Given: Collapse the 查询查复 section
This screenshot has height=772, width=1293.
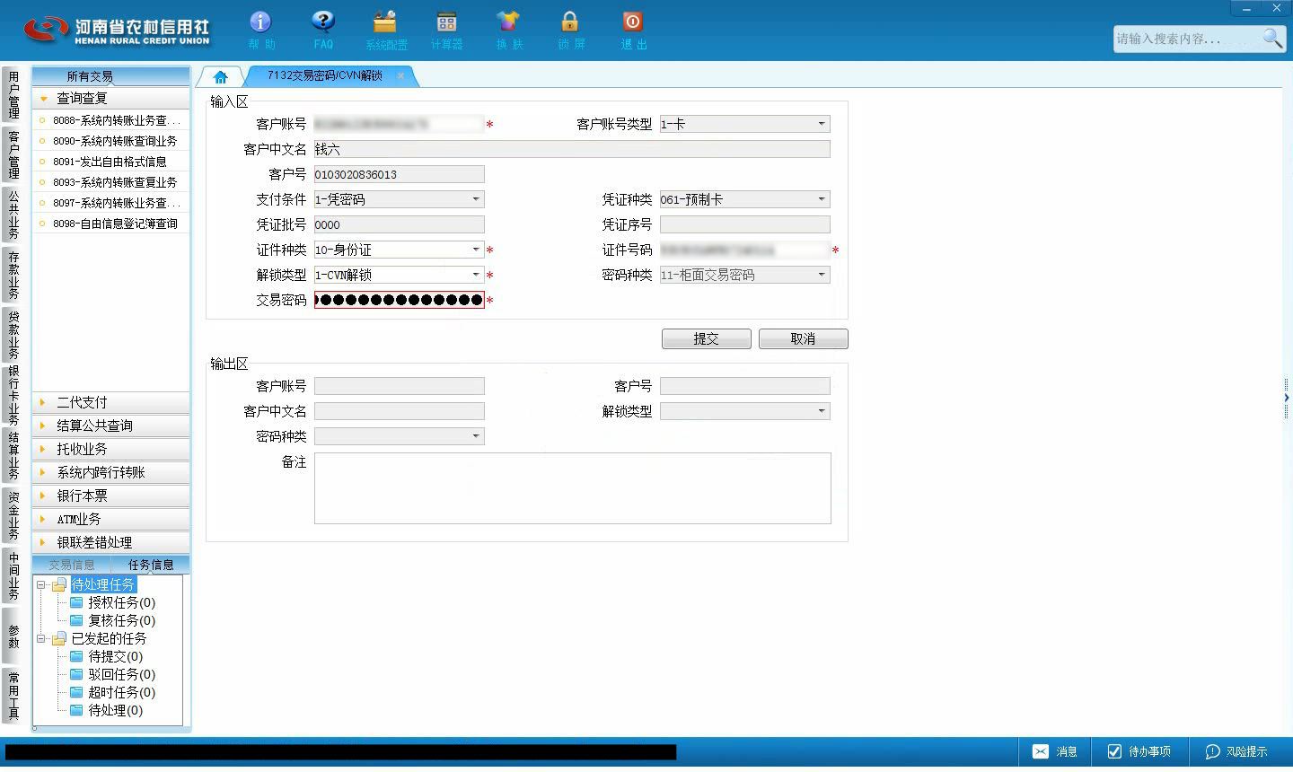Looking at the screenshot, I should click(111, 98).
